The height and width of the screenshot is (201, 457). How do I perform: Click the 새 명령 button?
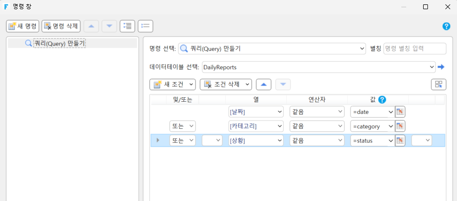click(x=22, y=26)
